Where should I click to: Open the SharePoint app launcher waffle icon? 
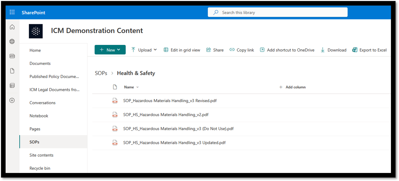coord(12,12)
